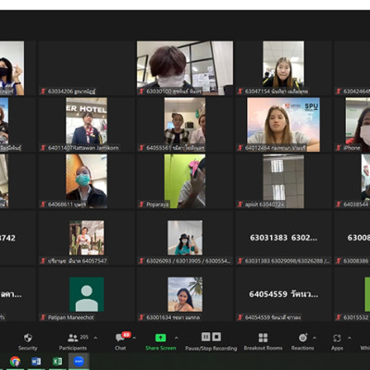The height and width of the screenshot is (370, 370).
Task: Open Breakout Rooms
Action: 263,338
